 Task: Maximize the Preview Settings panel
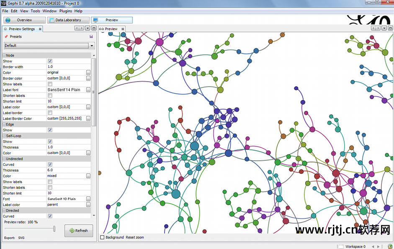[94, 28]
